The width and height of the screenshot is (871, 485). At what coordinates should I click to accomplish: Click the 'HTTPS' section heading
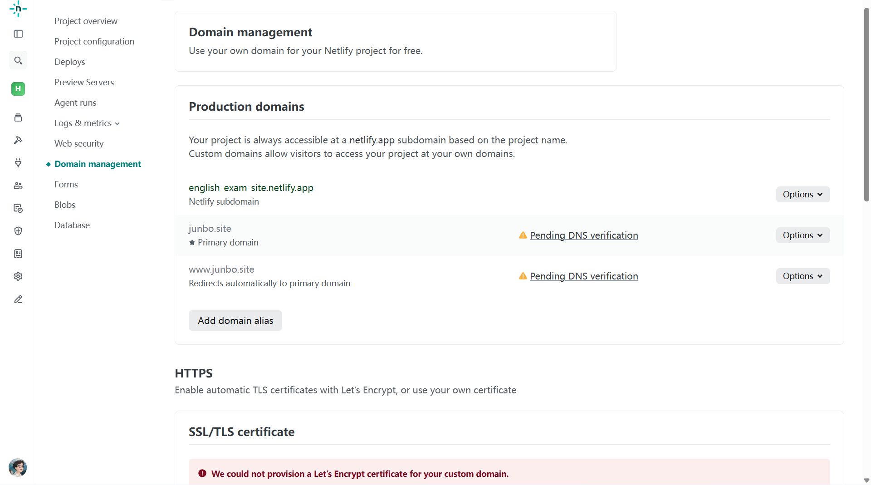tap(194, 373)
